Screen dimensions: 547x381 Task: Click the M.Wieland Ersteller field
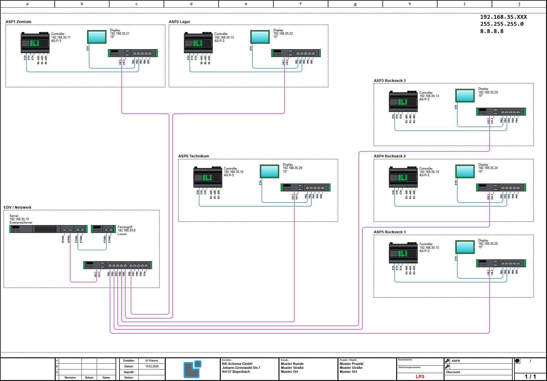point(152,361)
